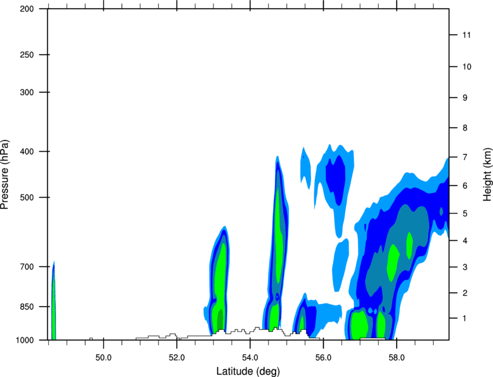
Task: Click the 56.0 latitude tick label
Action: click(x=324, y=358)
